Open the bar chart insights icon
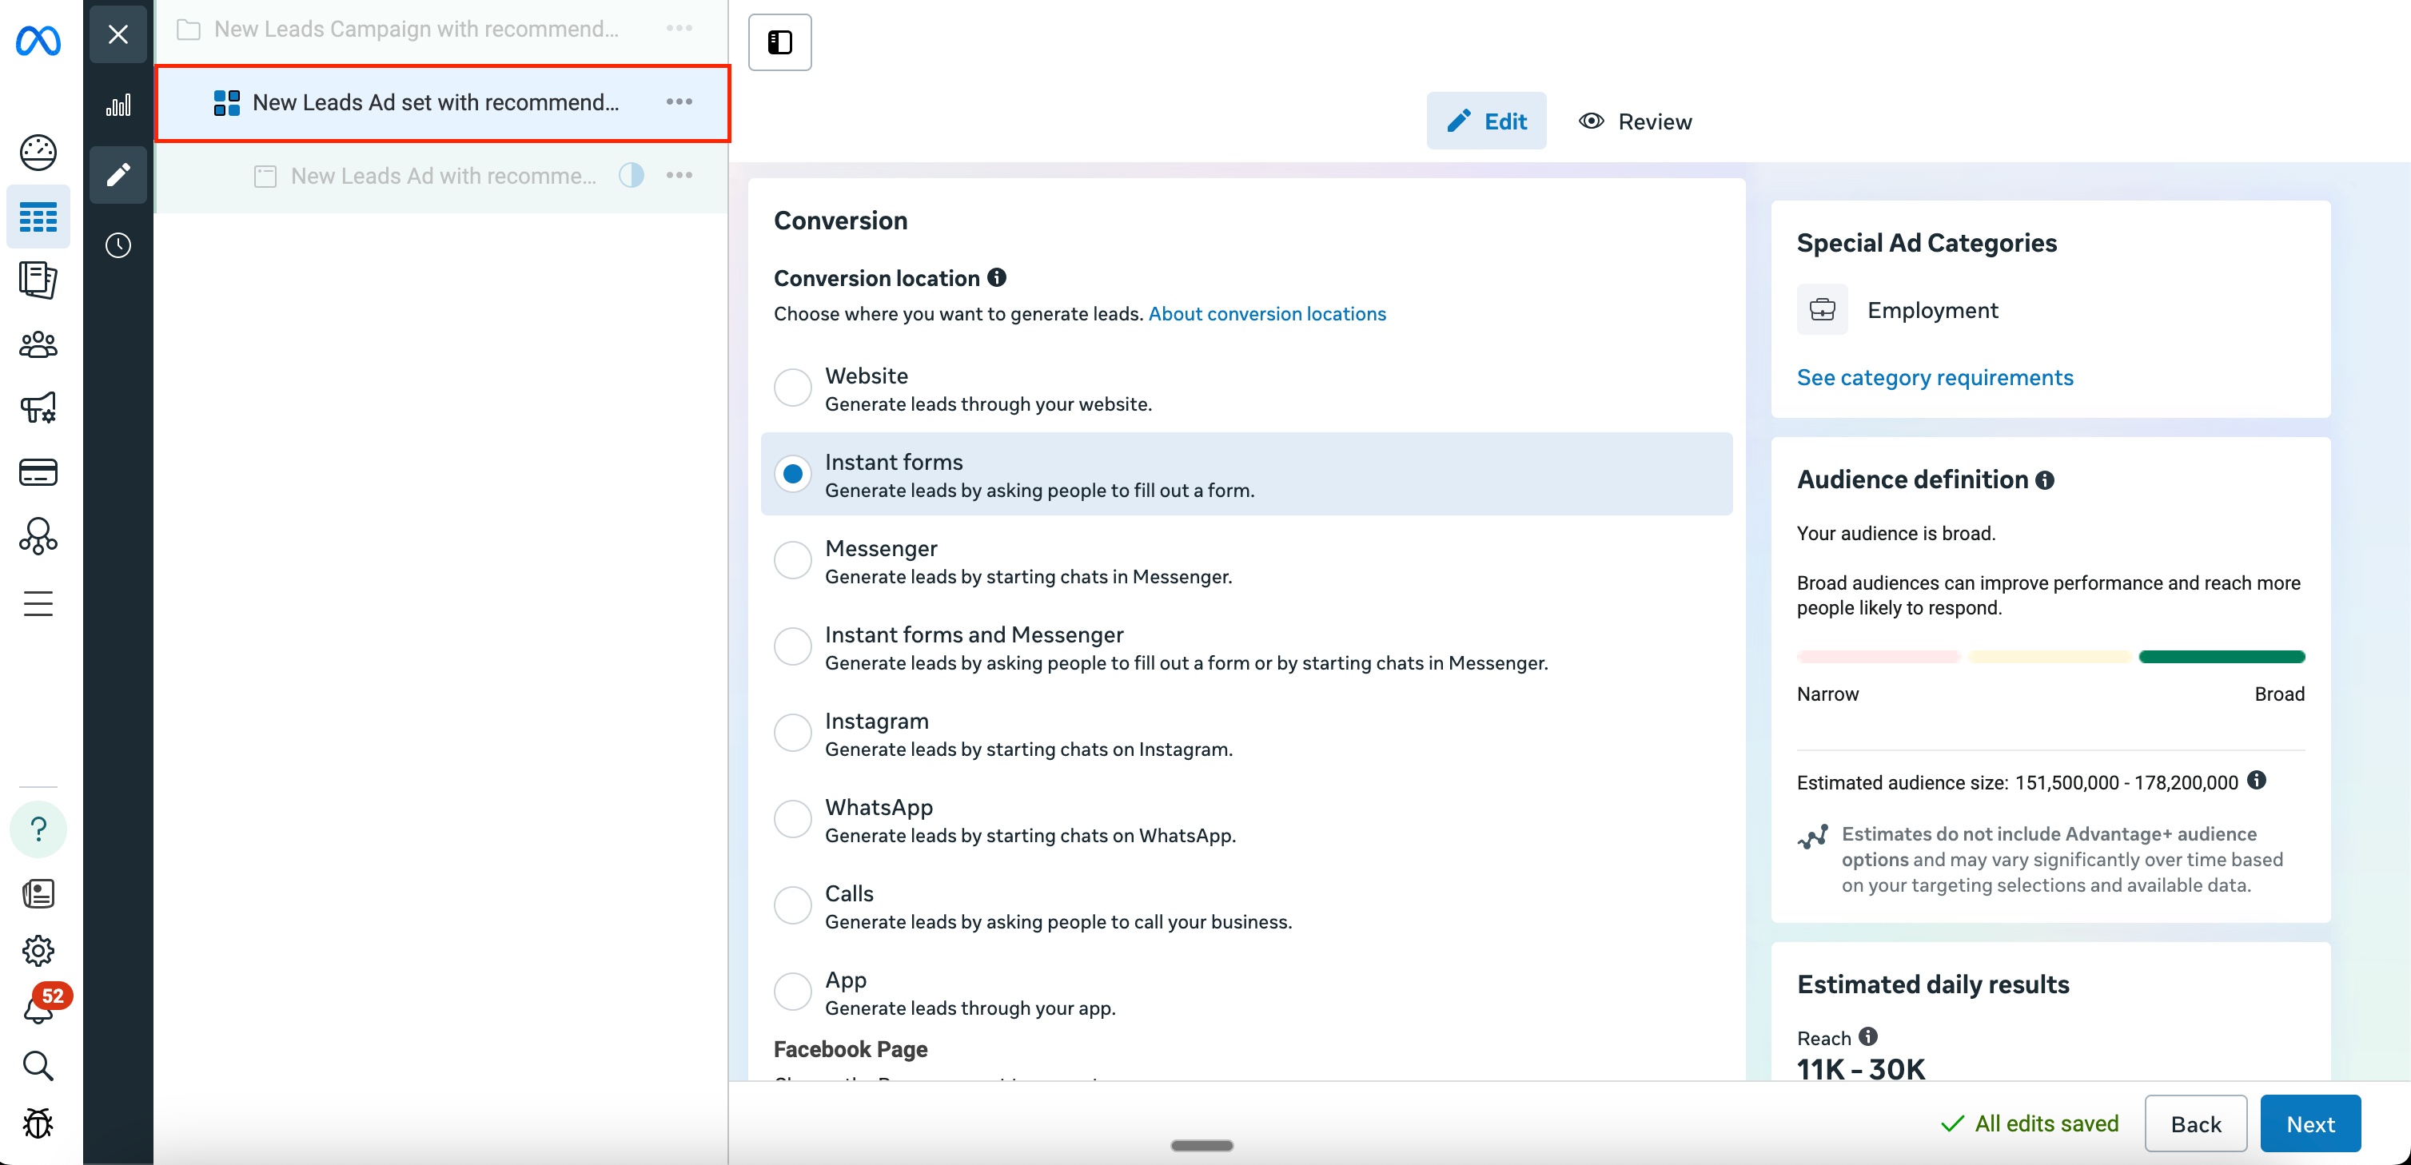2411x1165 pixels. (x=118, y=105)
